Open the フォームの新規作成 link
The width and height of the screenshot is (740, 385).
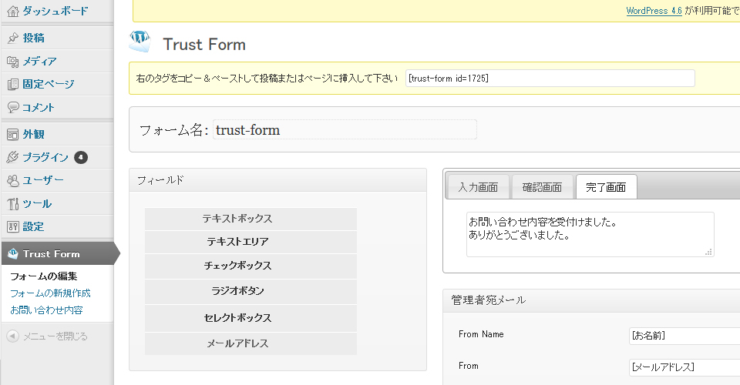(x=50, y=293)
